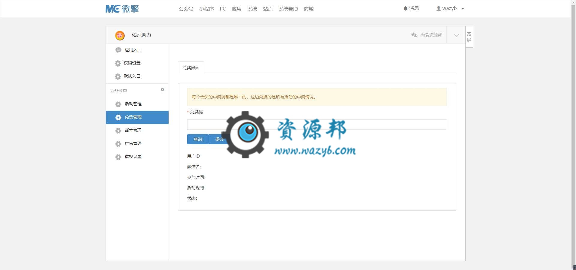Click the 状态: label
Screen dimensions: 576x270
[x=192, y=198]
